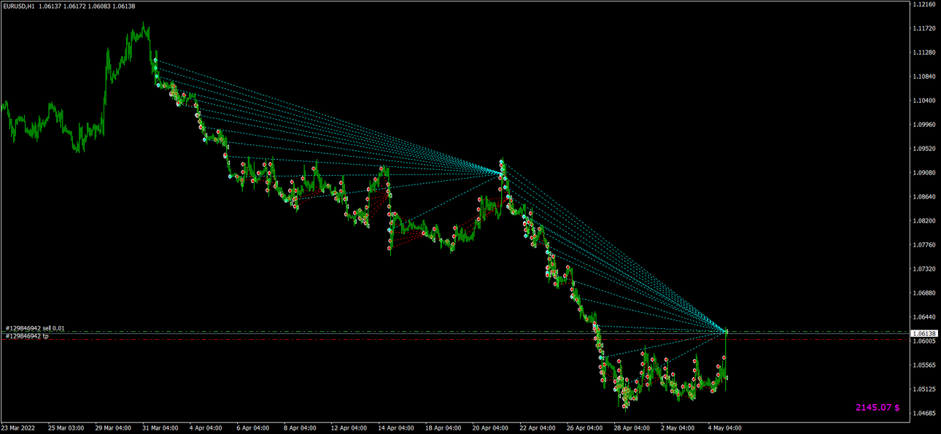Click the 1.05125 price scale value
This screenshot has height=434, width=941.
point(923,390)
